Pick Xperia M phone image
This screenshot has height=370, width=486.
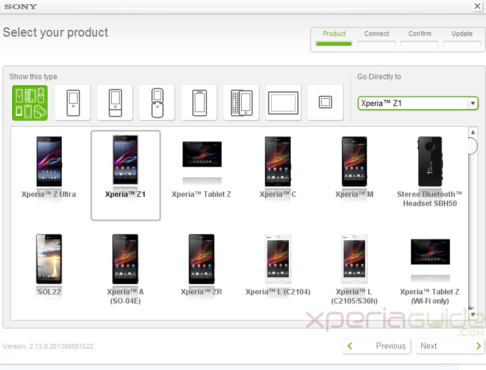(354, 161)
